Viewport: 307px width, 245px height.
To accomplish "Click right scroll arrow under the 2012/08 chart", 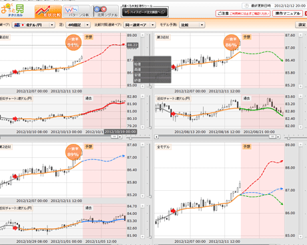I will coord(278,137).
